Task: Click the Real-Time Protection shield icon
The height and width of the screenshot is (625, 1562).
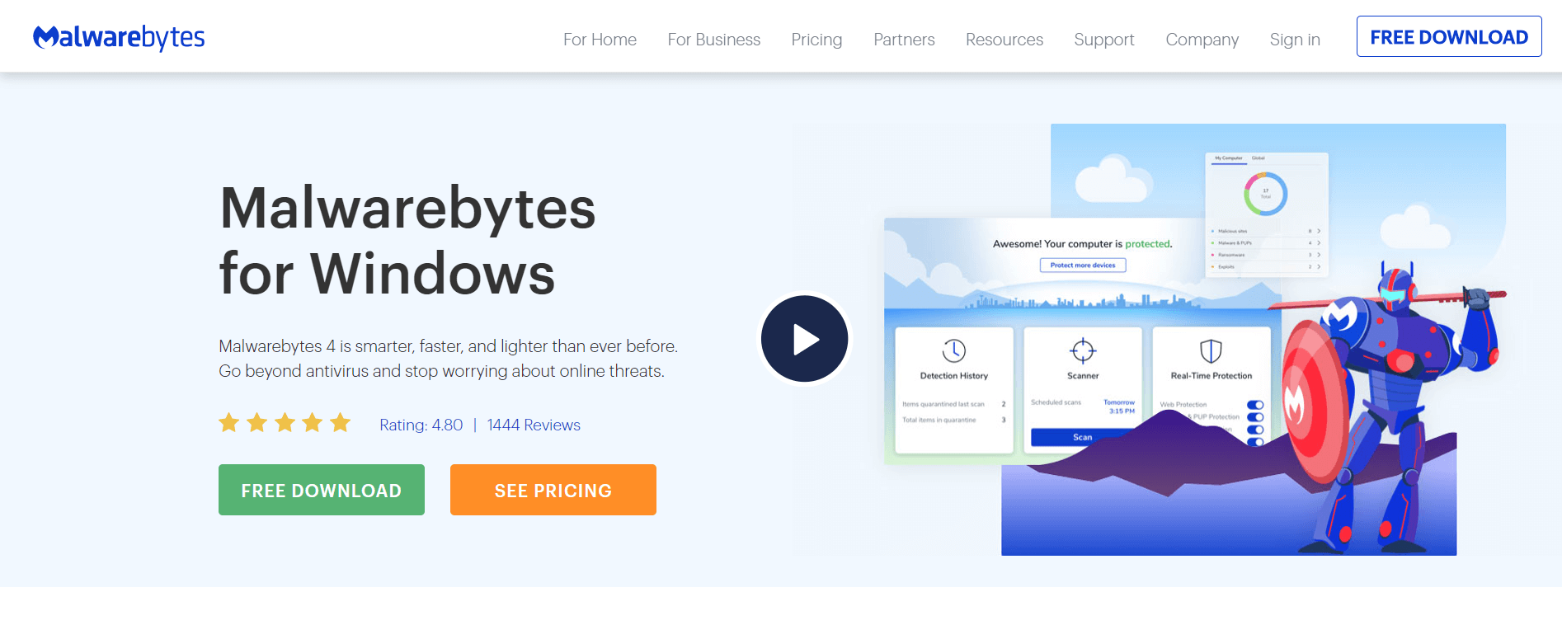Action: [1211, 350]
